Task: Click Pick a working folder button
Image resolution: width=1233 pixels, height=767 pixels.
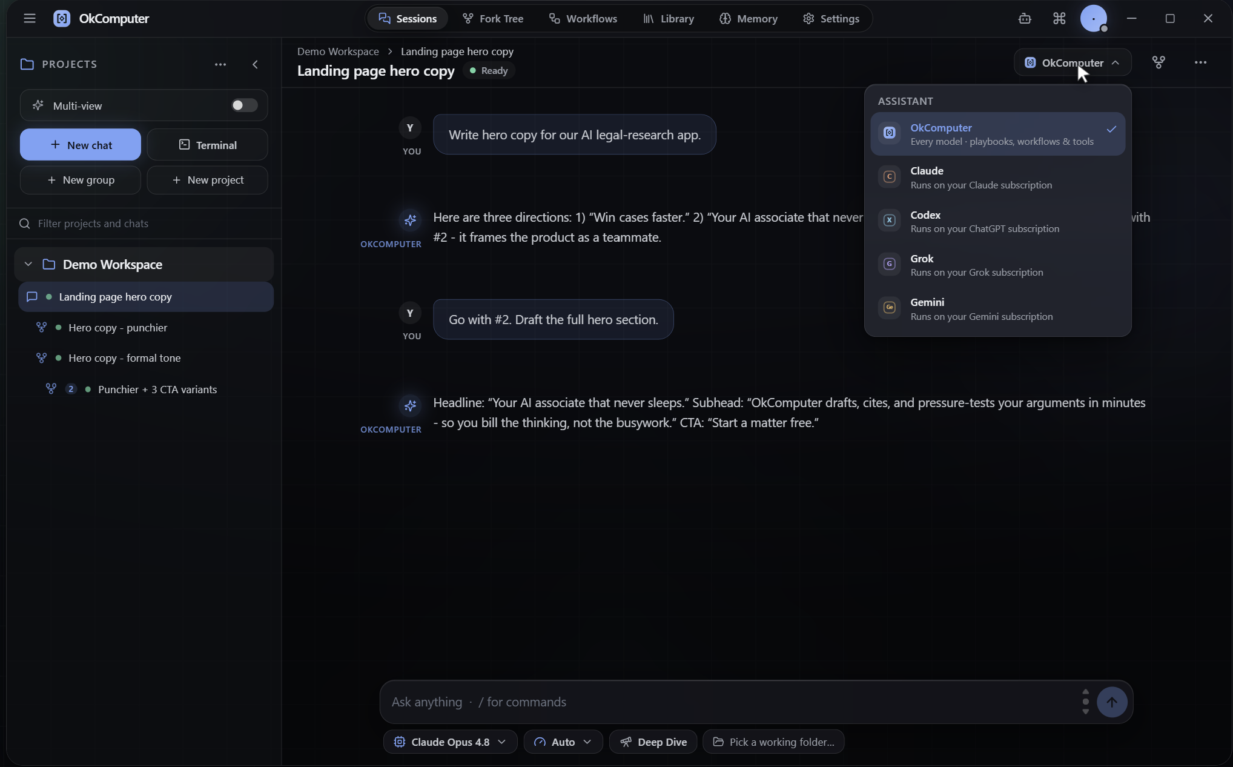Action: tap(773, 742)
